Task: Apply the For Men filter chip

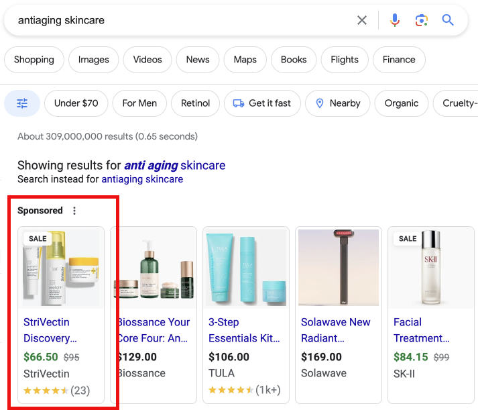Action: point(139,103)
